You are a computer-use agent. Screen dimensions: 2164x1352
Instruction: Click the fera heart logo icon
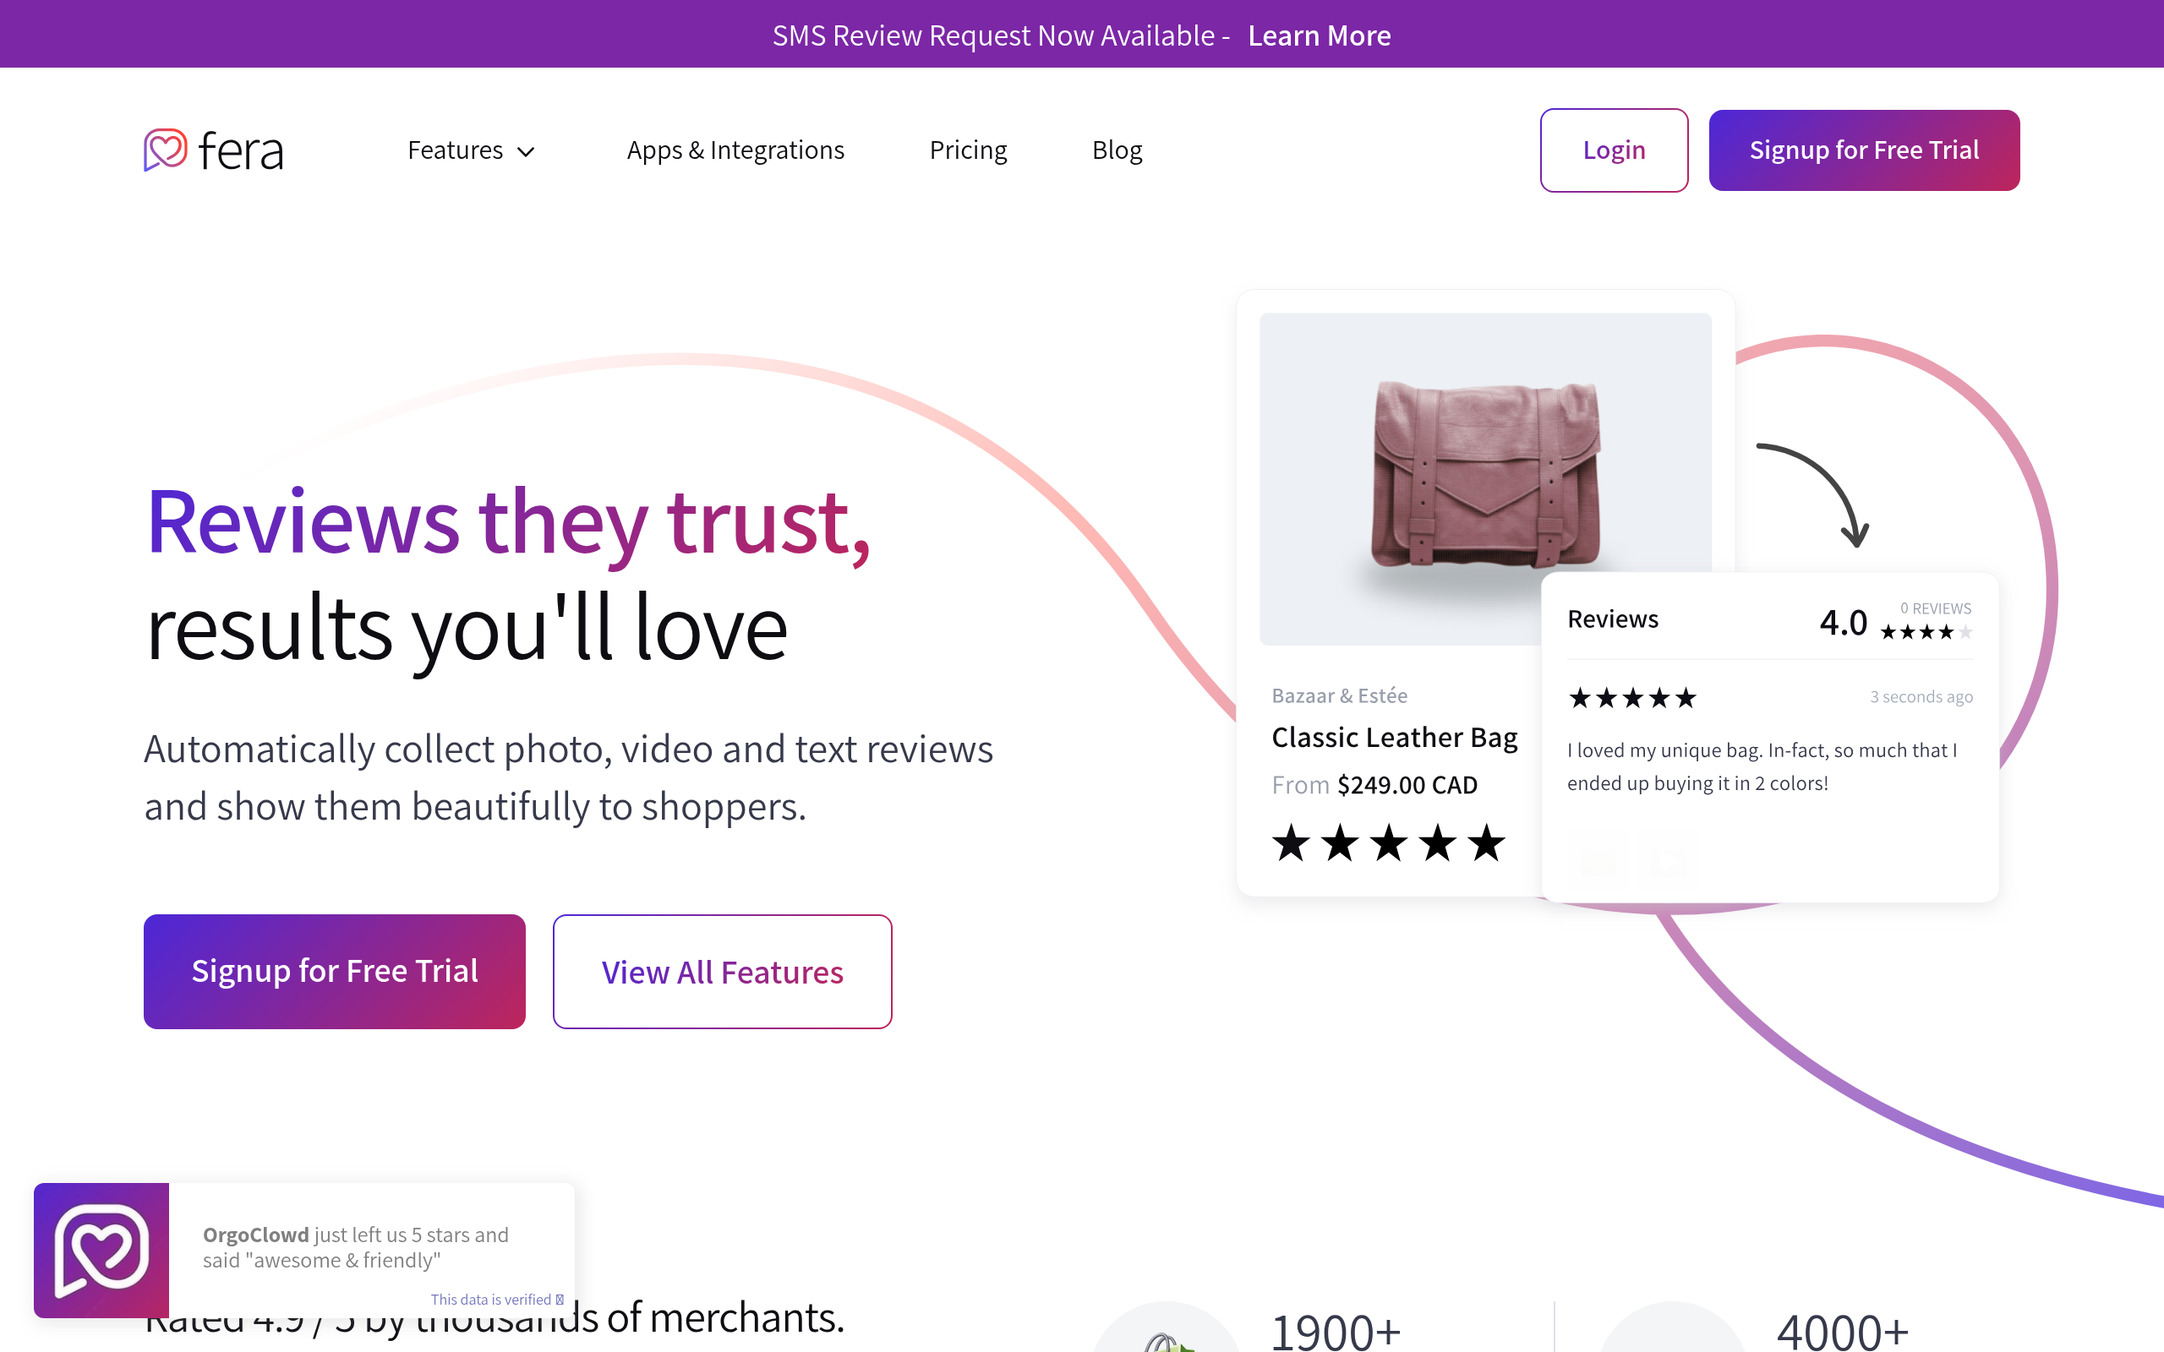click(x=166, y=150)
